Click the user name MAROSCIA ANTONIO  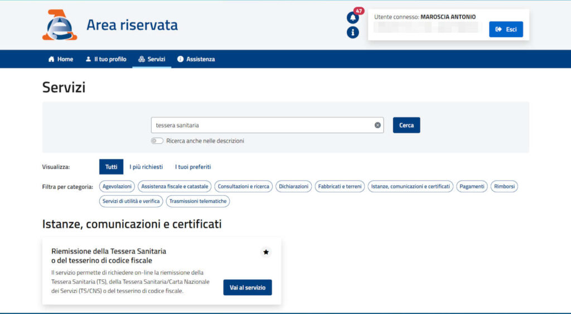448,17
